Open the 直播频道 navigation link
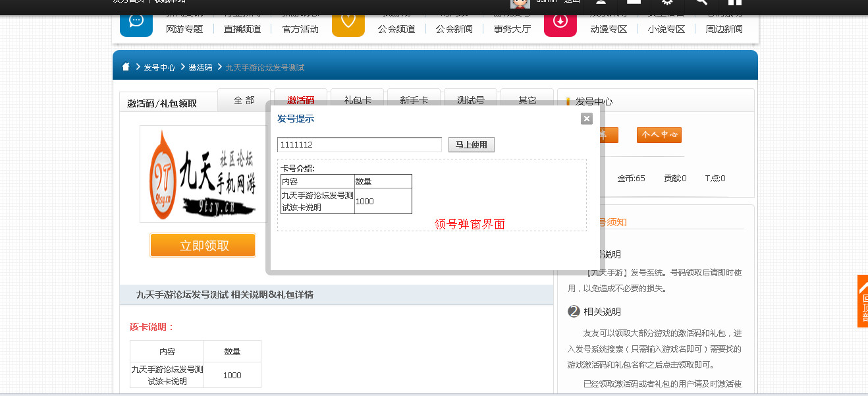This screenshot has height=396, width=868. coord(242,29)
